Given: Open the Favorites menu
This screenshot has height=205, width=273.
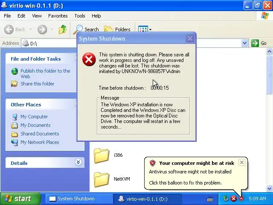Looking at the screenshot, I should 58,16.
